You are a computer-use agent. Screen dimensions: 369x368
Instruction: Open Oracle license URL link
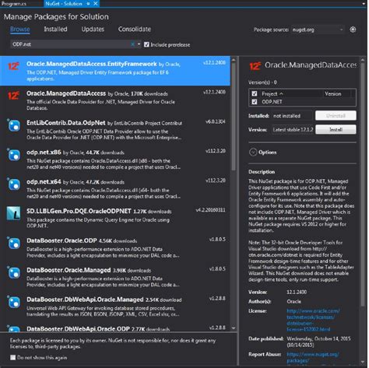pos(313,320)
